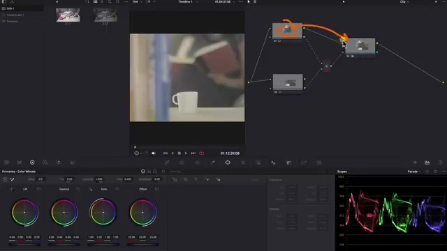Select node 02 in the node graph
Image resolution: width=447 pixels, height=251 pixels.
click(x=288, y=82)
